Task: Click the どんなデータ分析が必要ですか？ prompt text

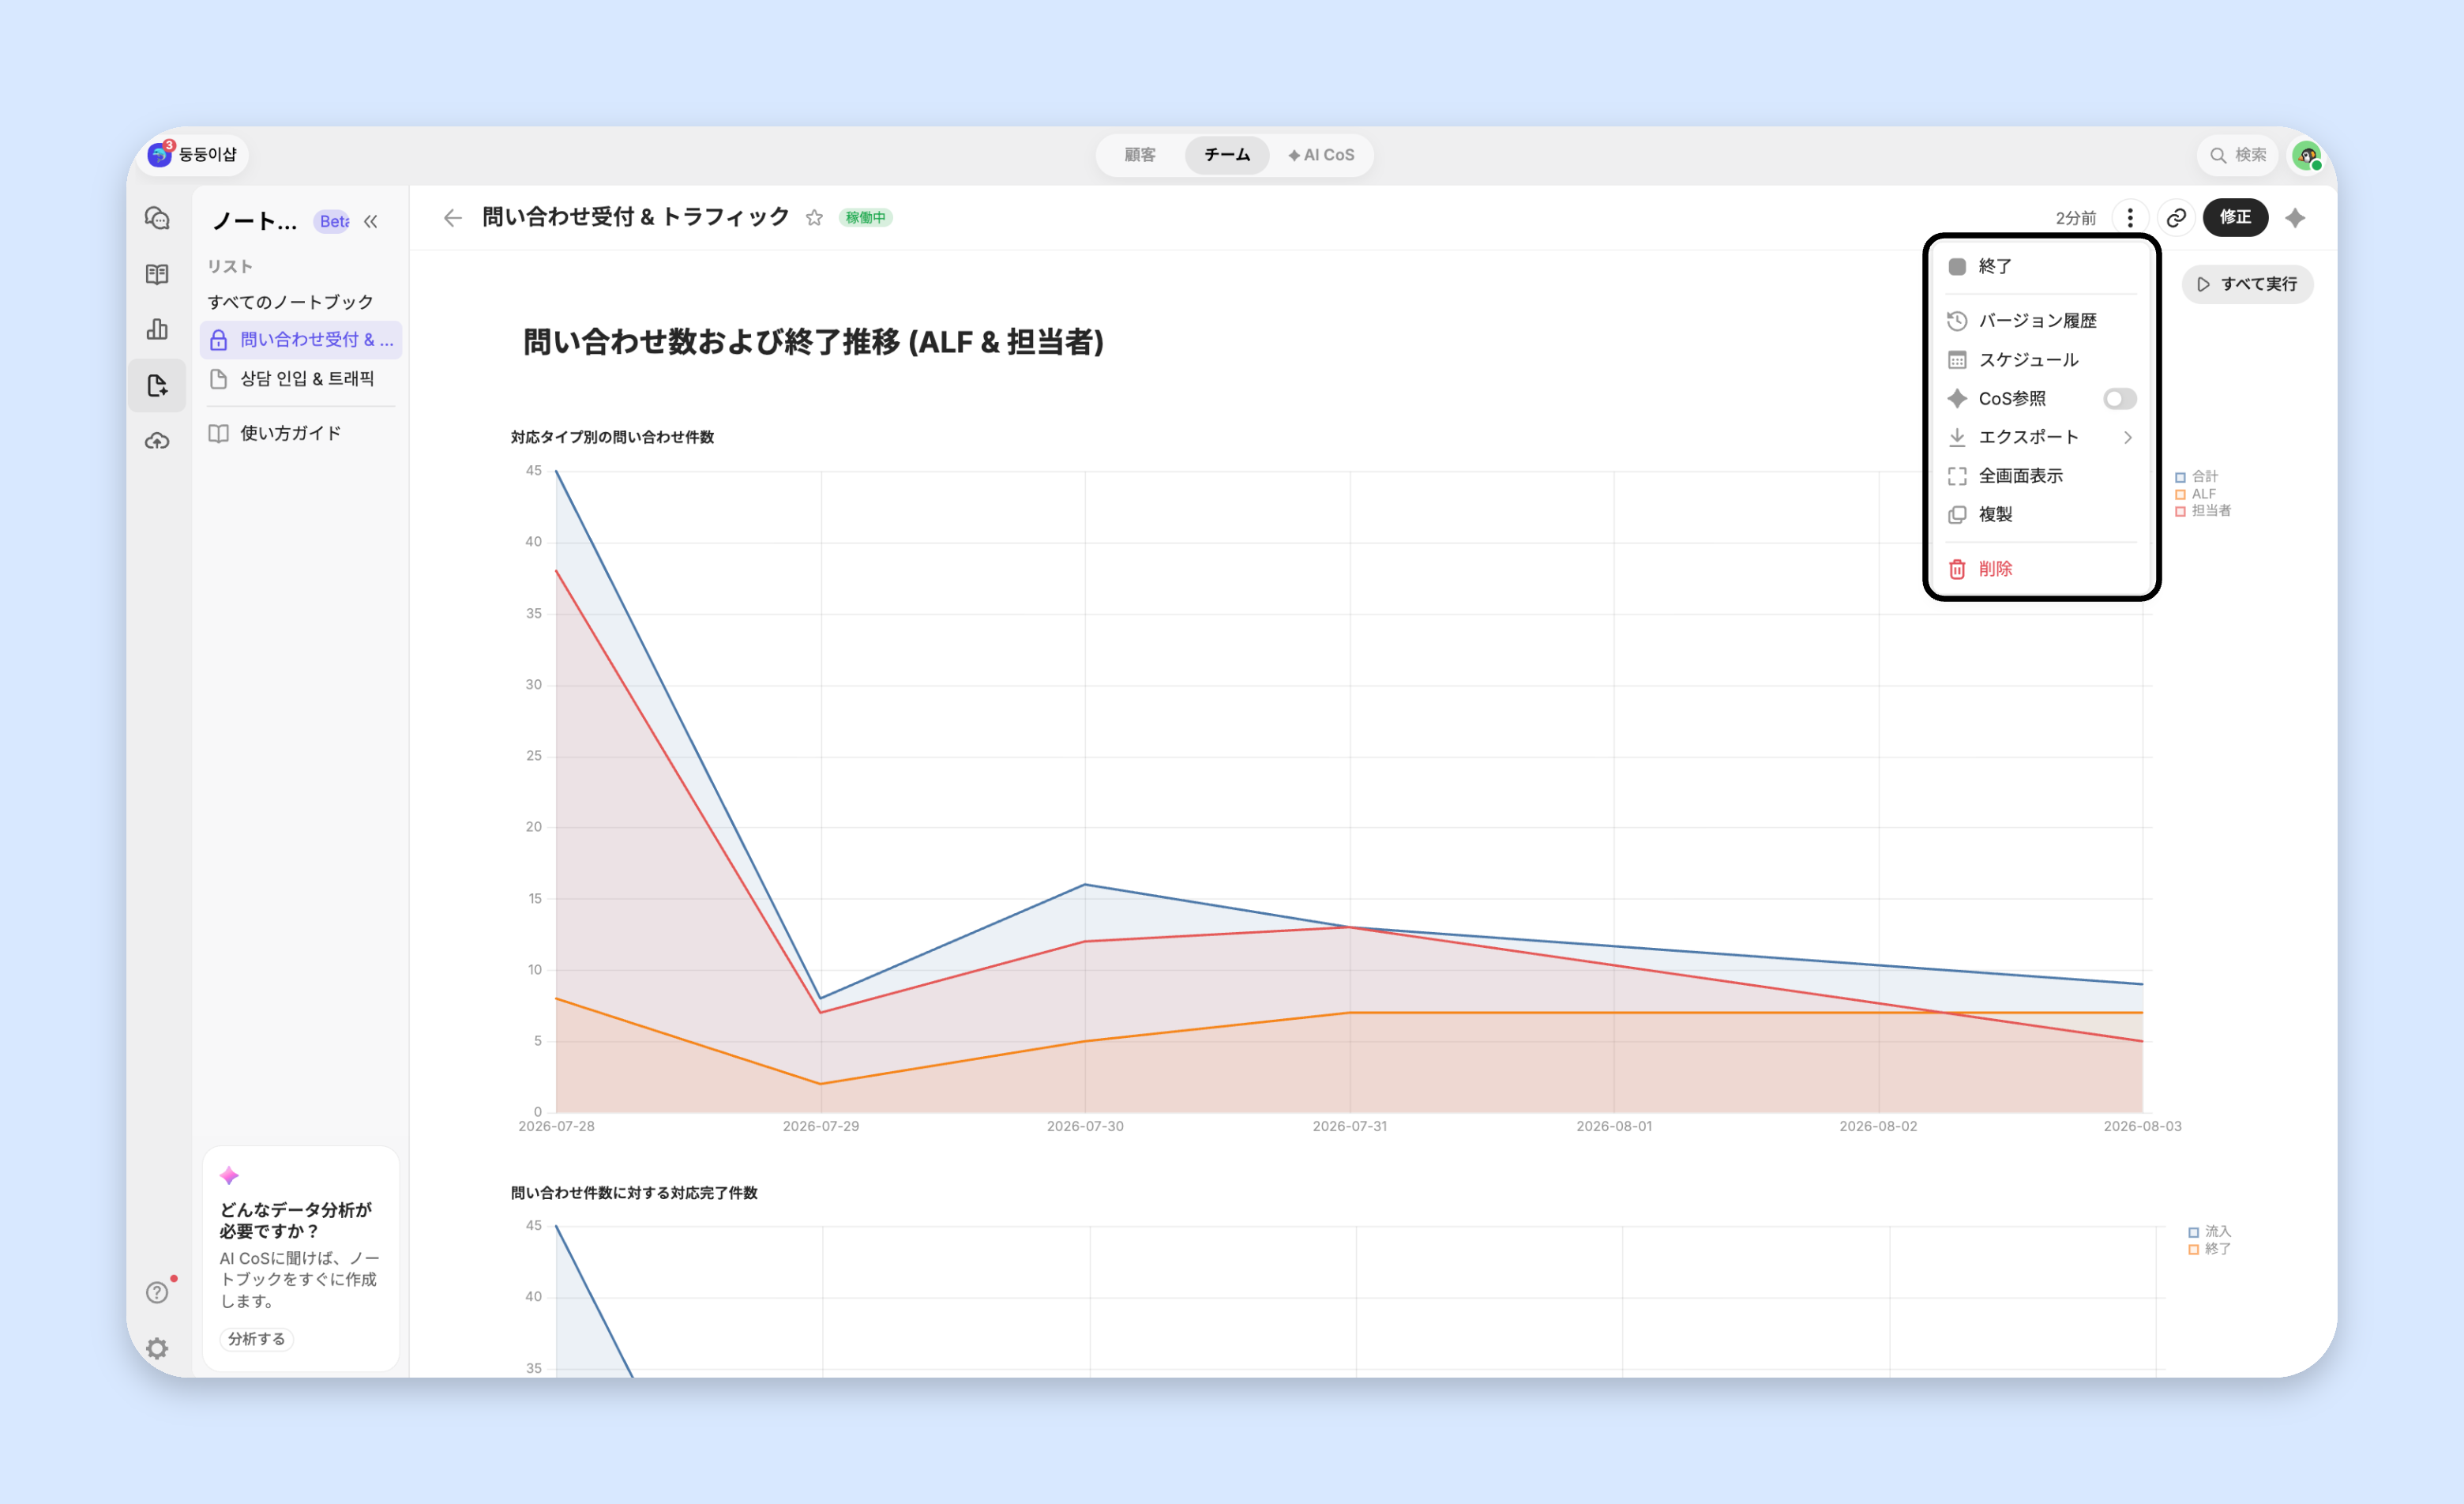Action: [295, 1220]
